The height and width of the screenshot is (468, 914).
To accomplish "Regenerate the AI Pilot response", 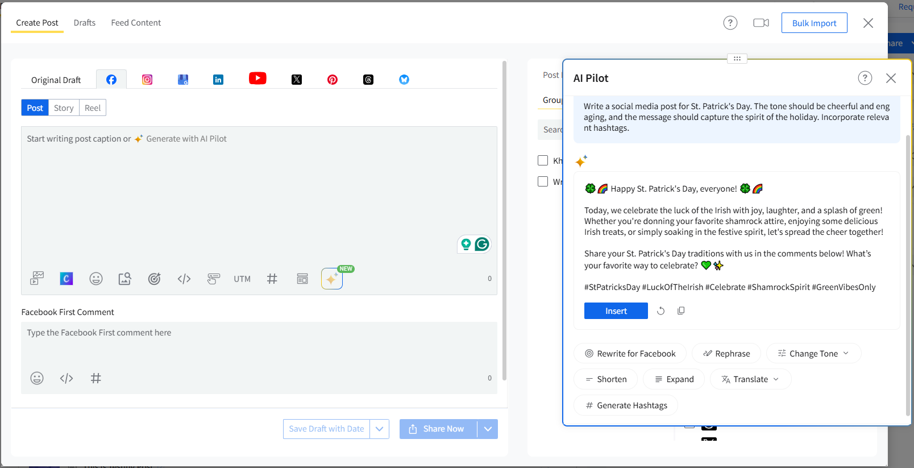I will [660, 310].
